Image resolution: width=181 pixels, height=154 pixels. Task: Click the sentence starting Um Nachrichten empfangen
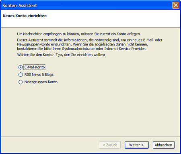[x=79, y=34]
